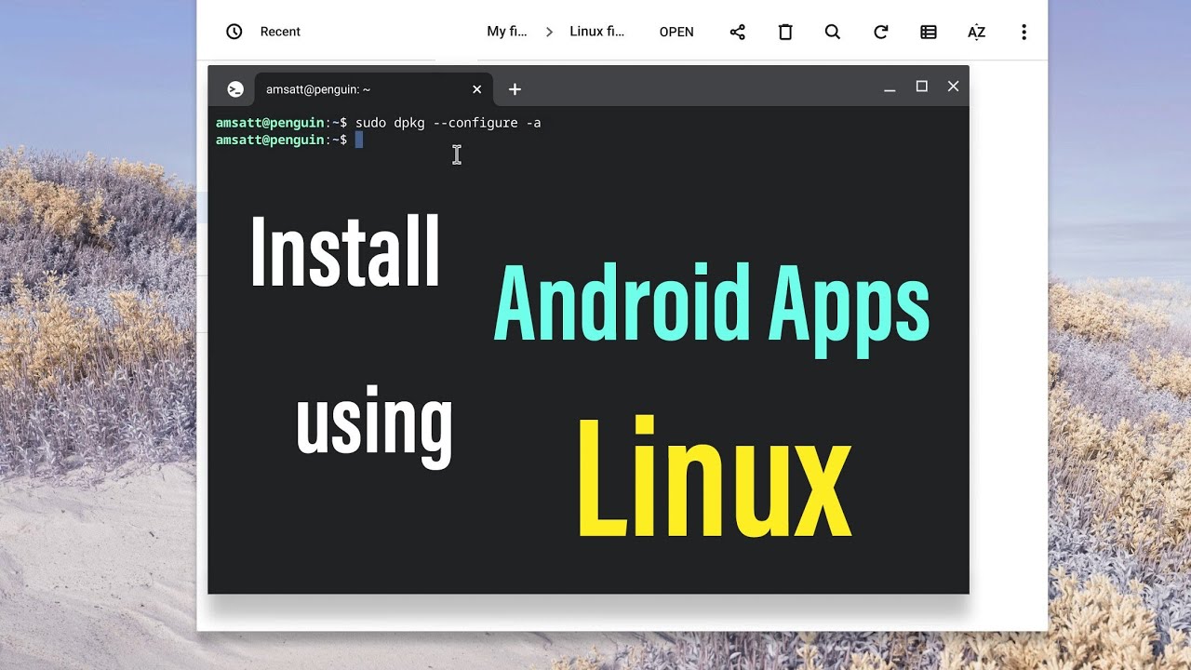Open search in the Files app

coord(833,32)
